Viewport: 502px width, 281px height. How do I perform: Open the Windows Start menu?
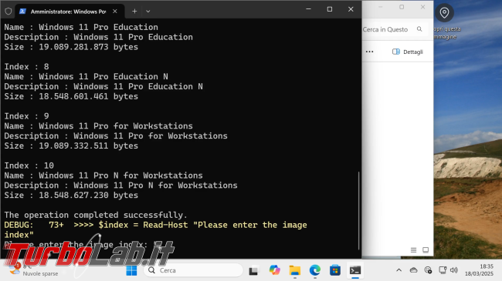pos(131,270)
